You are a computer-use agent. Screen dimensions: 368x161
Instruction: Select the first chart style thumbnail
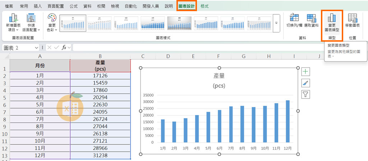coord(73,23)
